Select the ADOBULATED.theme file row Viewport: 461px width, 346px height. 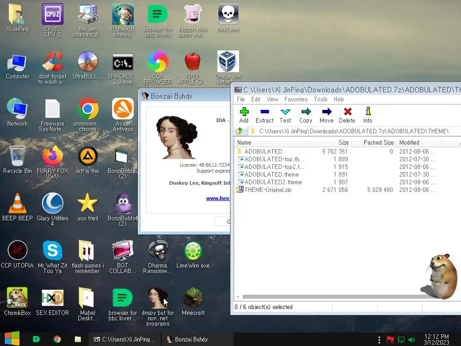pyautogui.click(x=347, y=174)
